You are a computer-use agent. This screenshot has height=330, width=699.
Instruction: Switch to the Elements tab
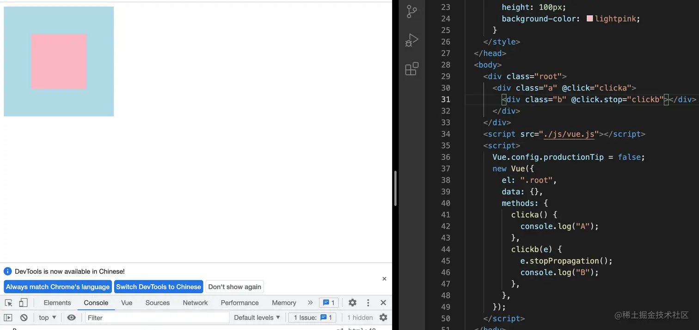(x=57, y=303)
